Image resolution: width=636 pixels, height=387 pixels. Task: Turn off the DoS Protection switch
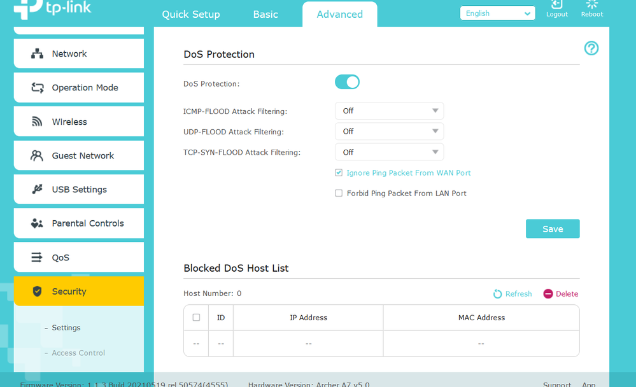[x=347, y=82]
